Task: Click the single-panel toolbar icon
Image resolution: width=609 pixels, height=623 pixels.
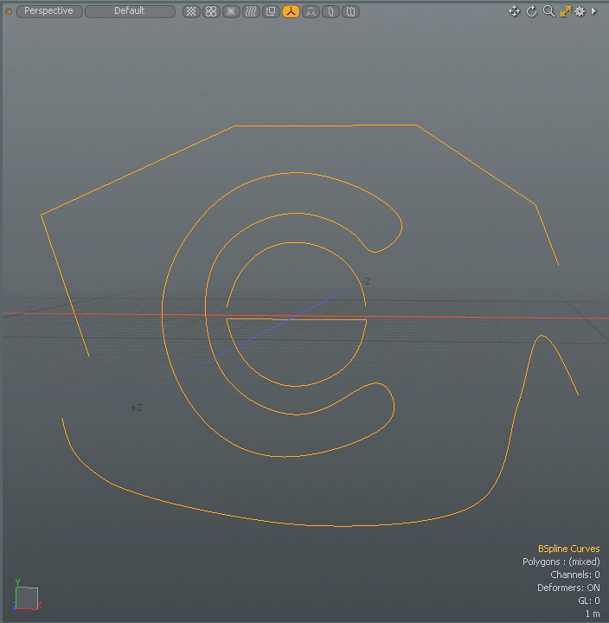Action: [330, 11]
